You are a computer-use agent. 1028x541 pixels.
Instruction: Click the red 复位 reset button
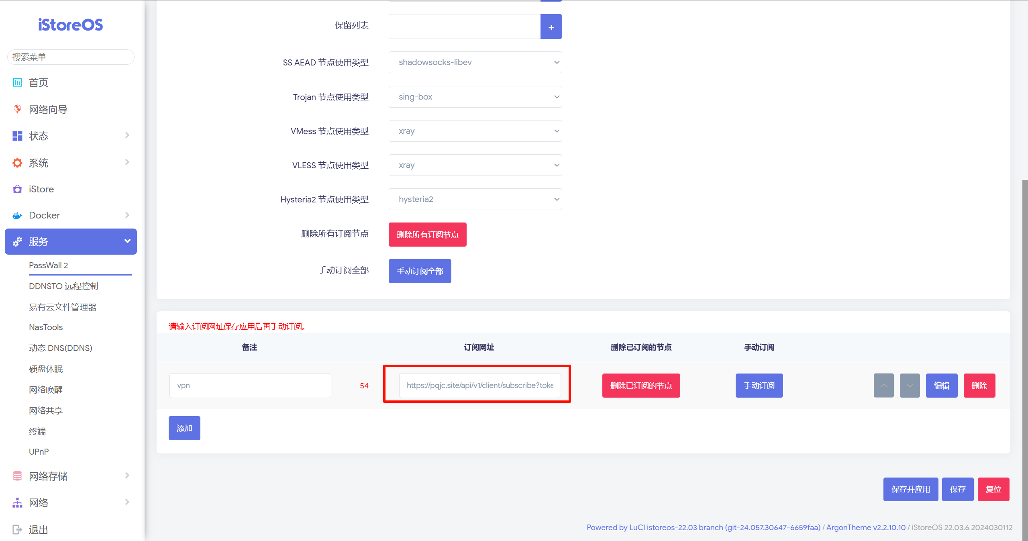993,489
